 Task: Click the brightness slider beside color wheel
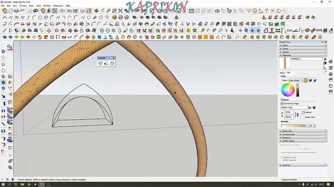point(297,90)
